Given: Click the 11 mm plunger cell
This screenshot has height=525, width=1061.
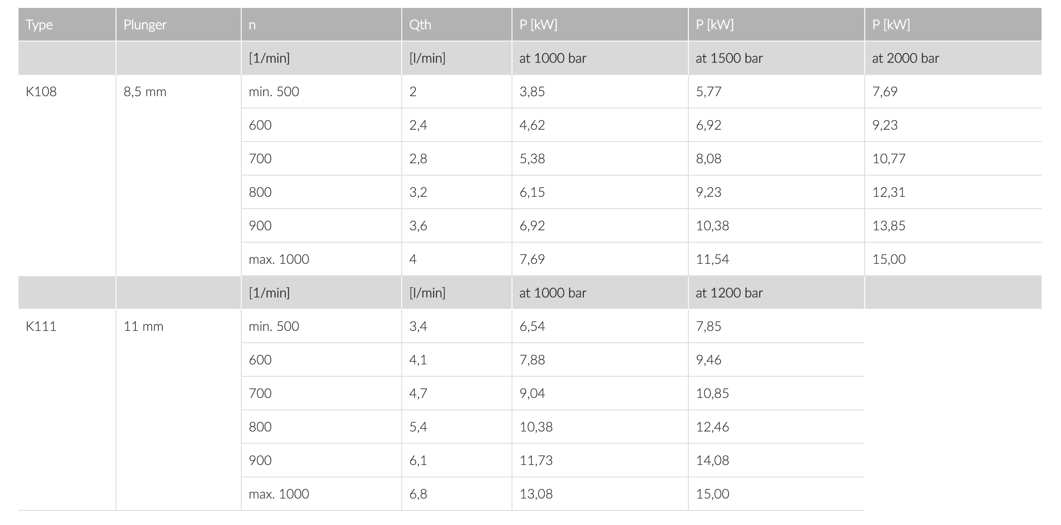Looking at the screenshot, I should 143,326.
